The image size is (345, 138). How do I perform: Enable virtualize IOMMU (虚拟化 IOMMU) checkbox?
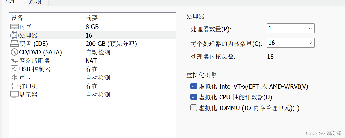(194, 108)
